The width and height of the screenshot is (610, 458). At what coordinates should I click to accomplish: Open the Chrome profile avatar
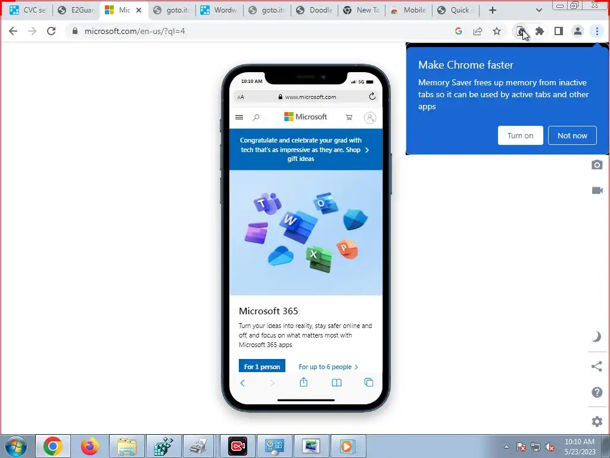tap(578, 31)
